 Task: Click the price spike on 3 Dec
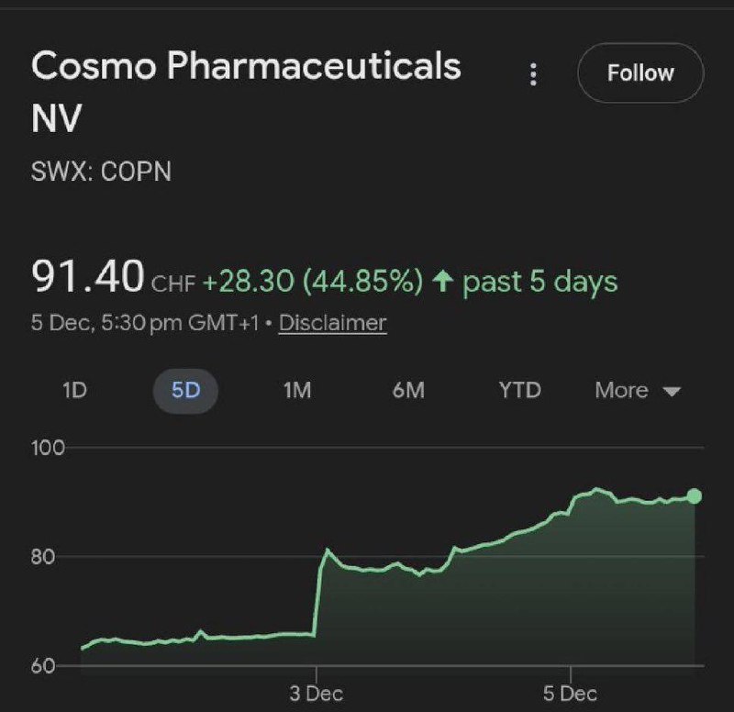pyautogui.click(x=328, y=550)
